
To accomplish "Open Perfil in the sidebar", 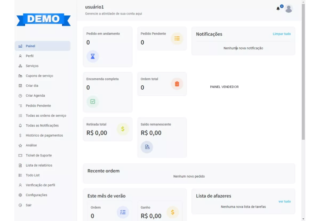I will click(30, 56).
